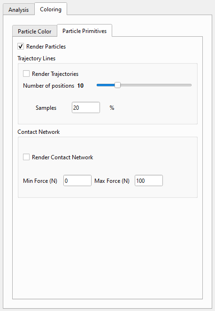Uncheck the Render Particles checkbox

pos(21,46)
